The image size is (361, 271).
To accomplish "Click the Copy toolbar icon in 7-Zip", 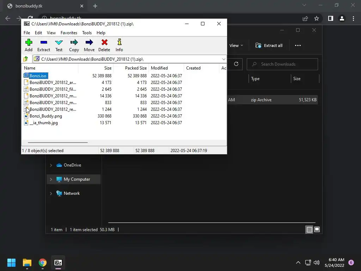I will pos(74,45).
